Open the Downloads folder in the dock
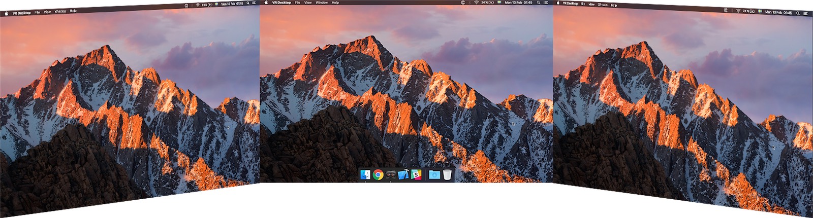813x218 pixels. coord(434,175)
